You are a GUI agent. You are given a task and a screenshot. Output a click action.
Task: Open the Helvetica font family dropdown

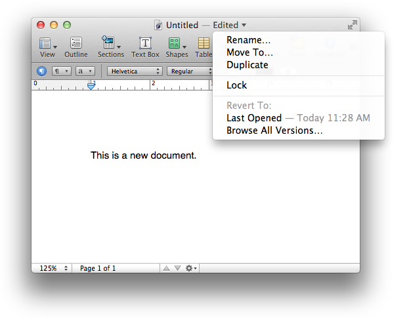coord(135,71)
